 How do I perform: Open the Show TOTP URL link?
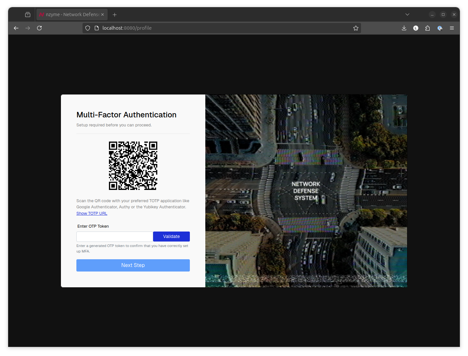coord(92,213)
